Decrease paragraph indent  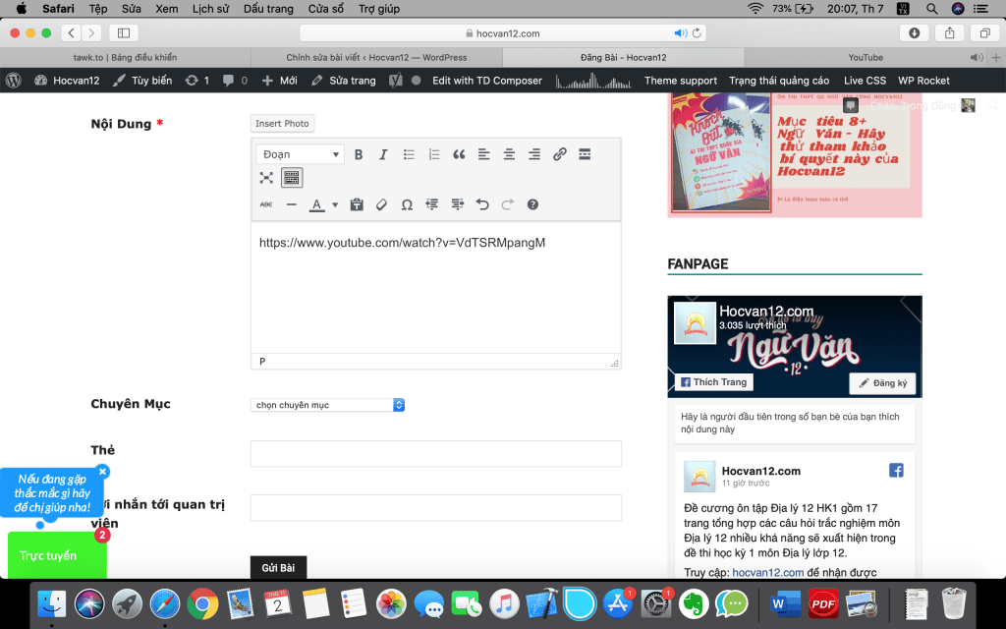click(x=432, y=204)
